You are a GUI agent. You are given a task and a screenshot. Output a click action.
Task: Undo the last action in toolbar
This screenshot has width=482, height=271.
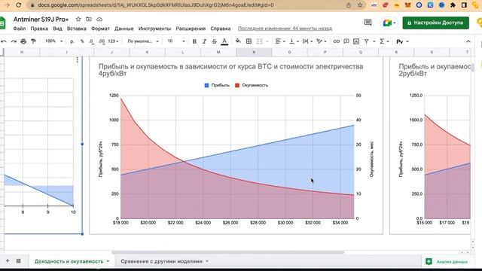coord(4,41)
